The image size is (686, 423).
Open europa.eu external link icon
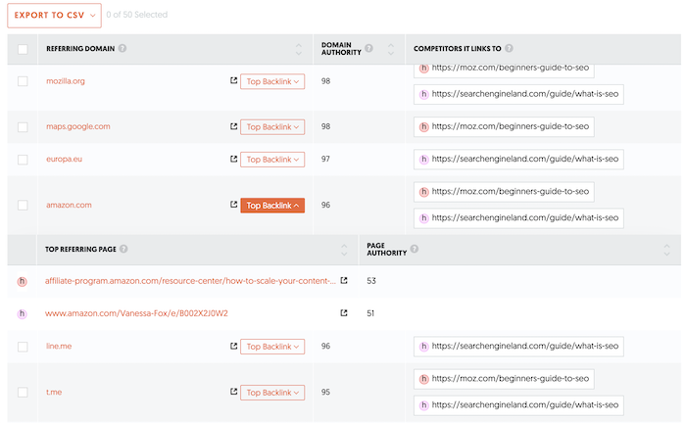[x=233, y=159]
